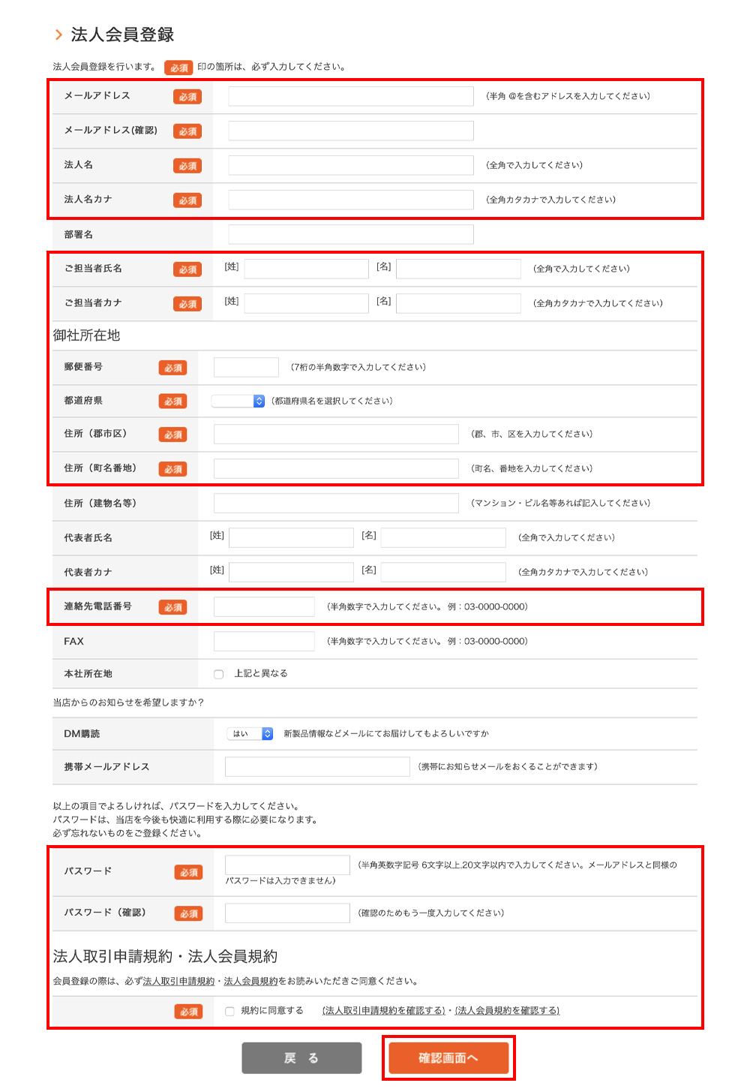
Task: Click the パスワード input field
Action: tap(287, 865)
